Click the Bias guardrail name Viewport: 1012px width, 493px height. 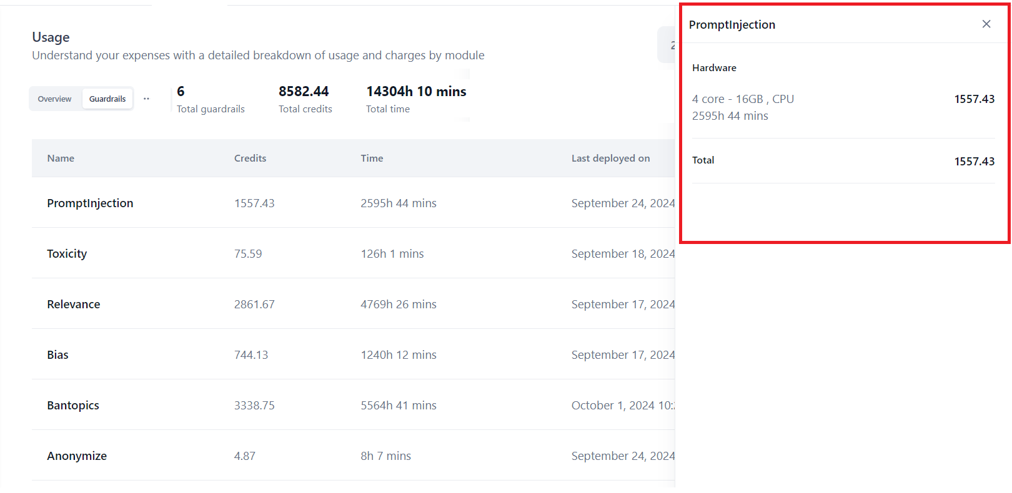click(57, 355)
